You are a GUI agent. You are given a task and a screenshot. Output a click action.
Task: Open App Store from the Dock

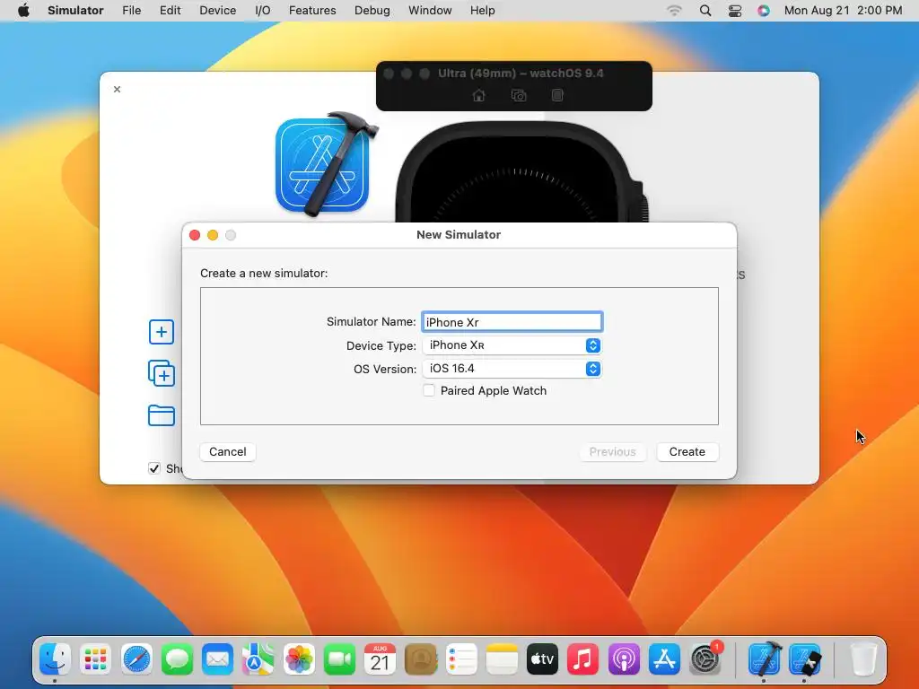pyautogui.click(x=664, y=659)
